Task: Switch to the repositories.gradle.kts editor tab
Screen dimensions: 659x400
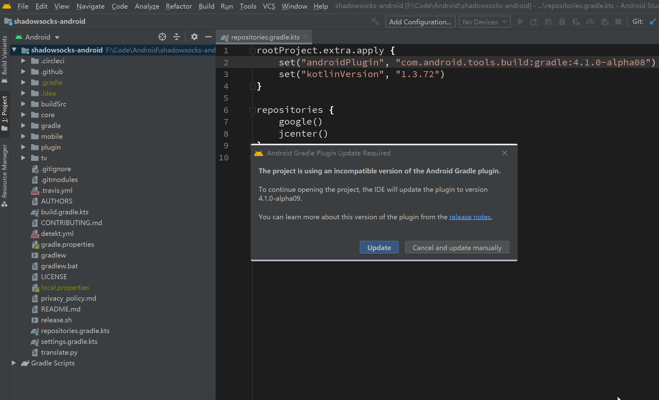Action: tap(264, 37)
